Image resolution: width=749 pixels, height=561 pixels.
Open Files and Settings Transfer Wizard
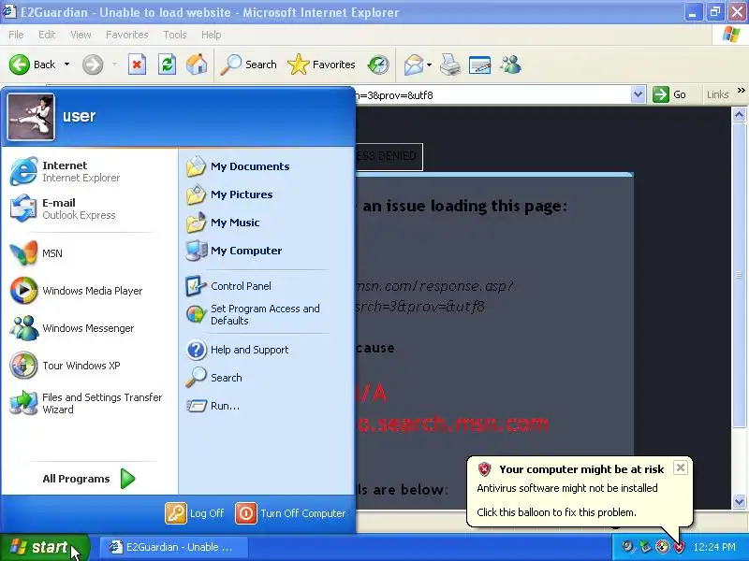coord(89,403)
